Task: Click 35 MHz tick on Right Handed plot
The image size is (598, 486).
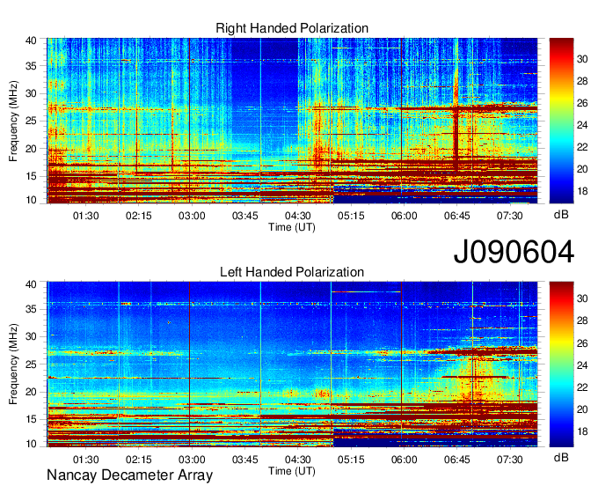Action: [32, 66]
